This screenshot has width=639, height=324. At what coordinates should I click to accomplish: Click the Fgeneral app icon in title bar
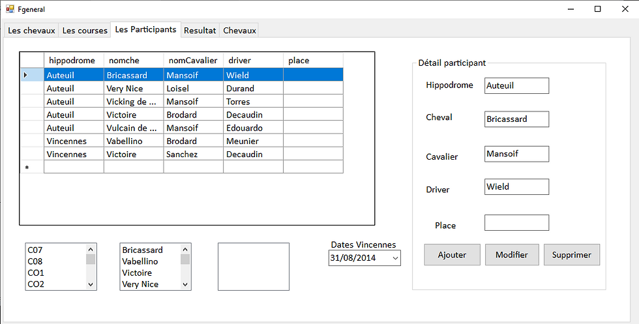coord(10,9)
